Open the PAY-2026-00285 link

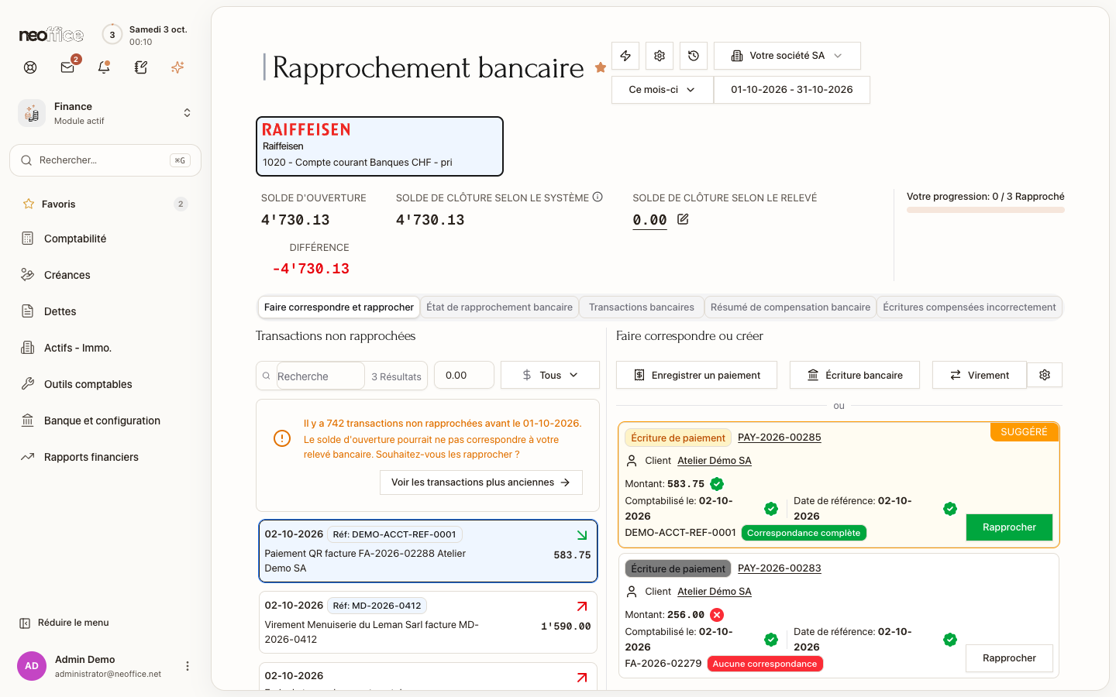pyautogui.click(x=779, y=438)
